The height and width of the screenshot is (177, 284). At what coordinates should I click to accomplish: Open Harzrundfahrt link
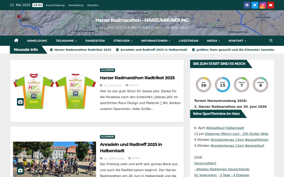205,163
